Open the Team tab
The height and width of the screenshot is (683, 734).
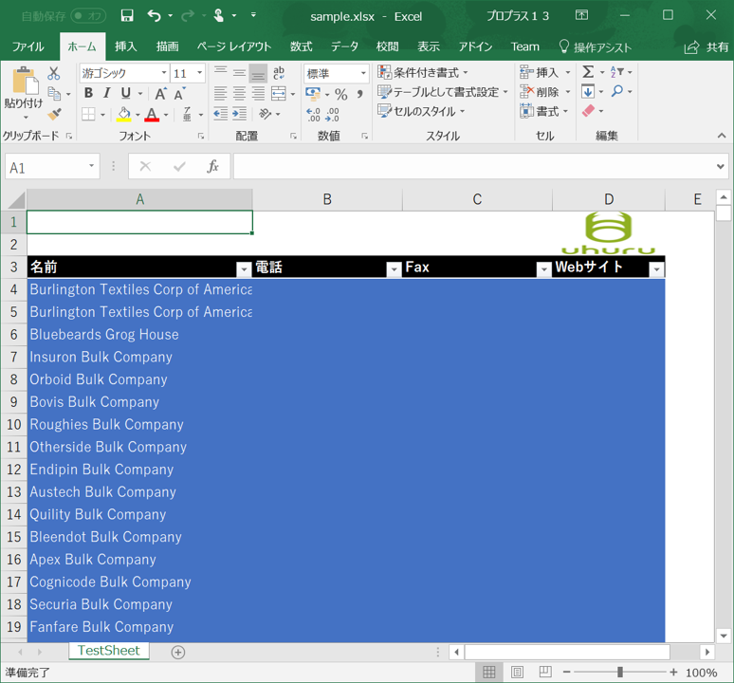tap(524, 46)
